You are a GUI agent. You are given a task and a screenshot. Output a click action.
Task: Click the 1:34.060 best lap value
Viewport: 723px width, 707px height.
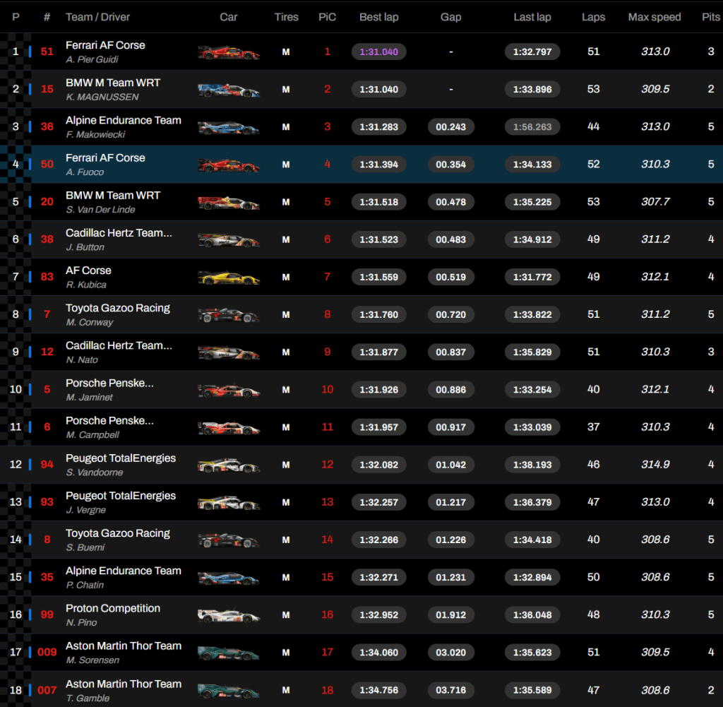379,653
